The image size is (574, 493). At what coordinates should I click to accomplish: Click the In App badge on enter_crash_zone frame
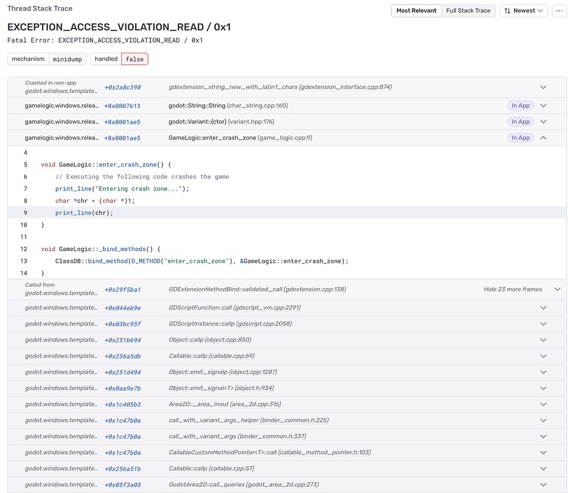pyautogui.click(x=520, y=137)
